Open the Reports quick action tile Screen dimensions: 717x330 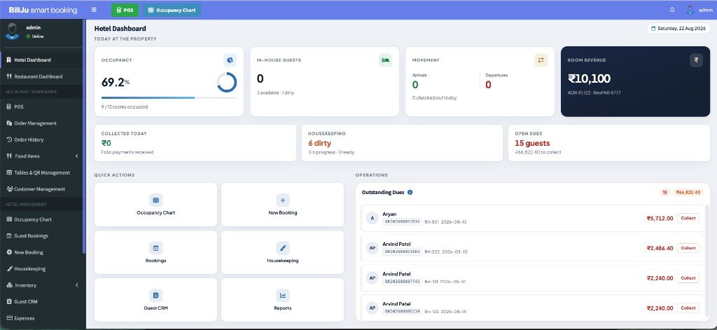pyautogui.click(x=283, y=300)
